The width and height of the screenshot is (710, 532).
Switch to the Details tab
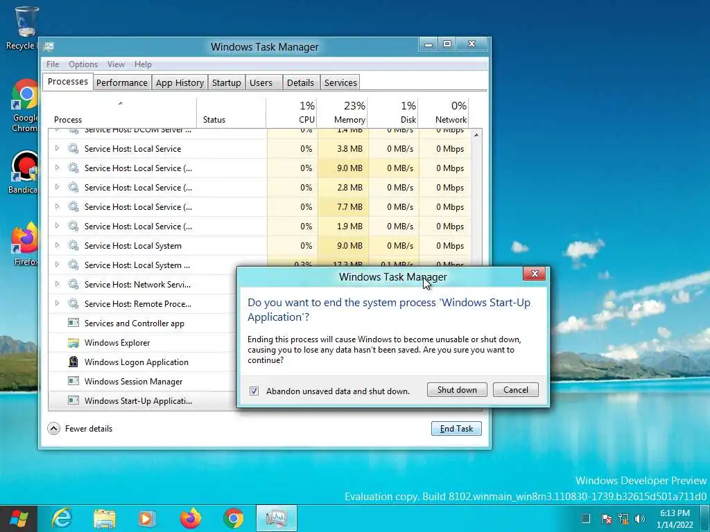(301, 83)
